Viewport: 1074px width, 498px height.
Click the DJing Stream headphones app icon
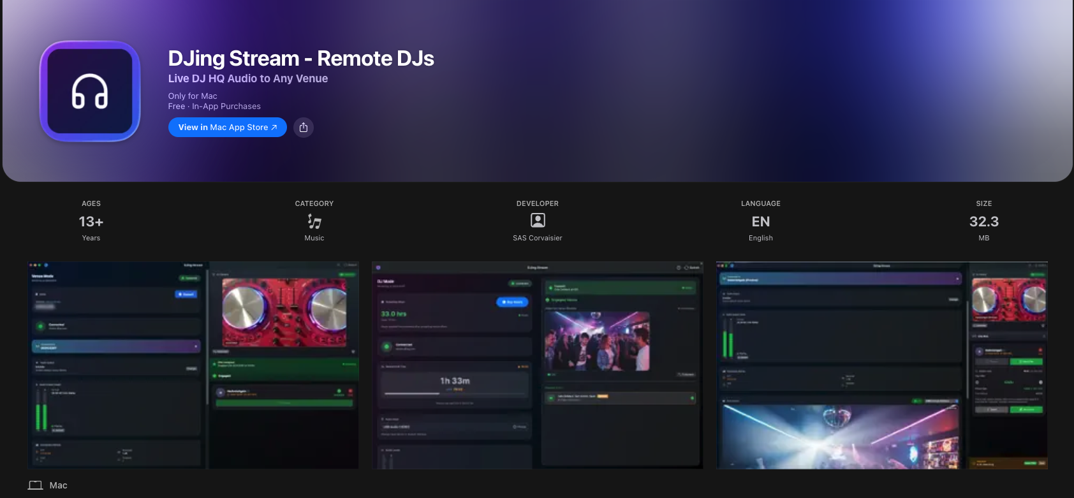tap(90, 91)
